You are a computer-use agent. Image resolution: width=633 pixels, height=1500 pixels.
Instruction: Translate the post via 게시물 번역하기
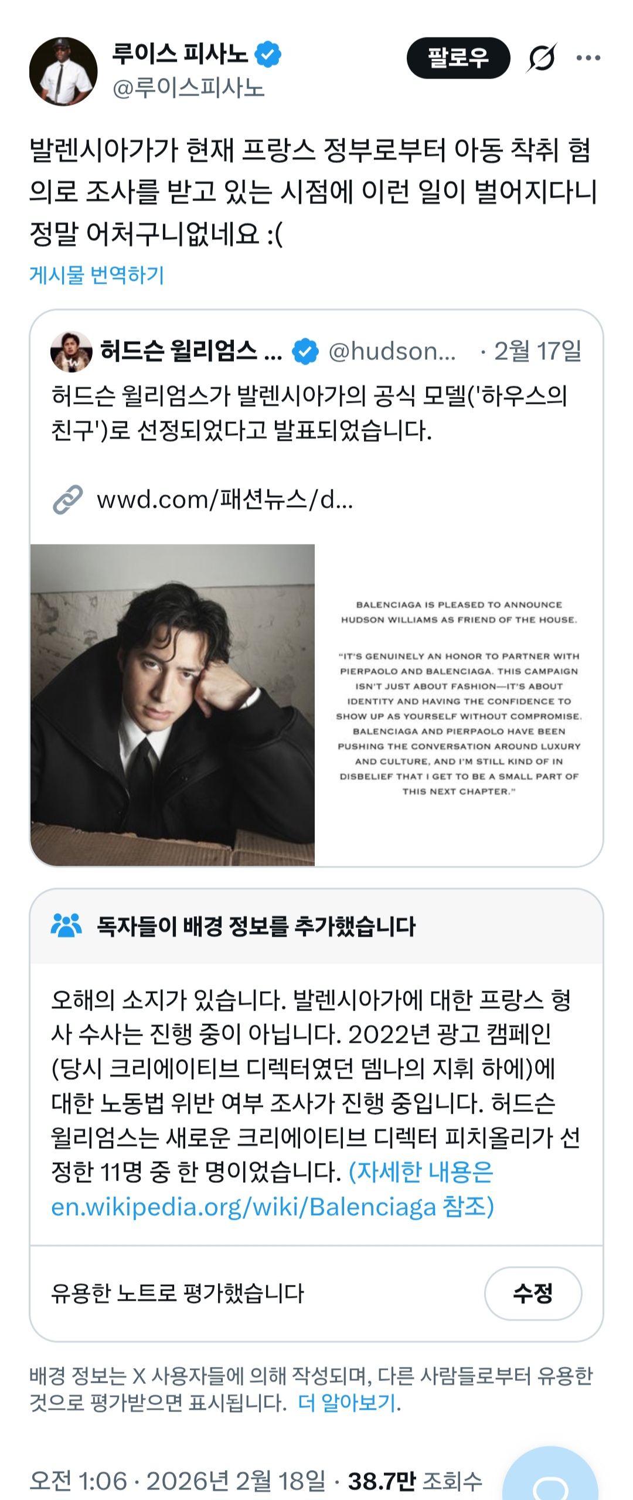coord(97,274)
